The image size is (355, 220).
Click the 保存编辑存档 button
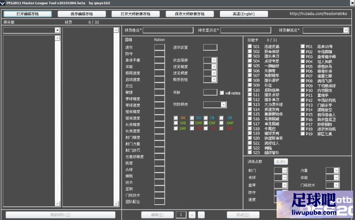point(82,14)
